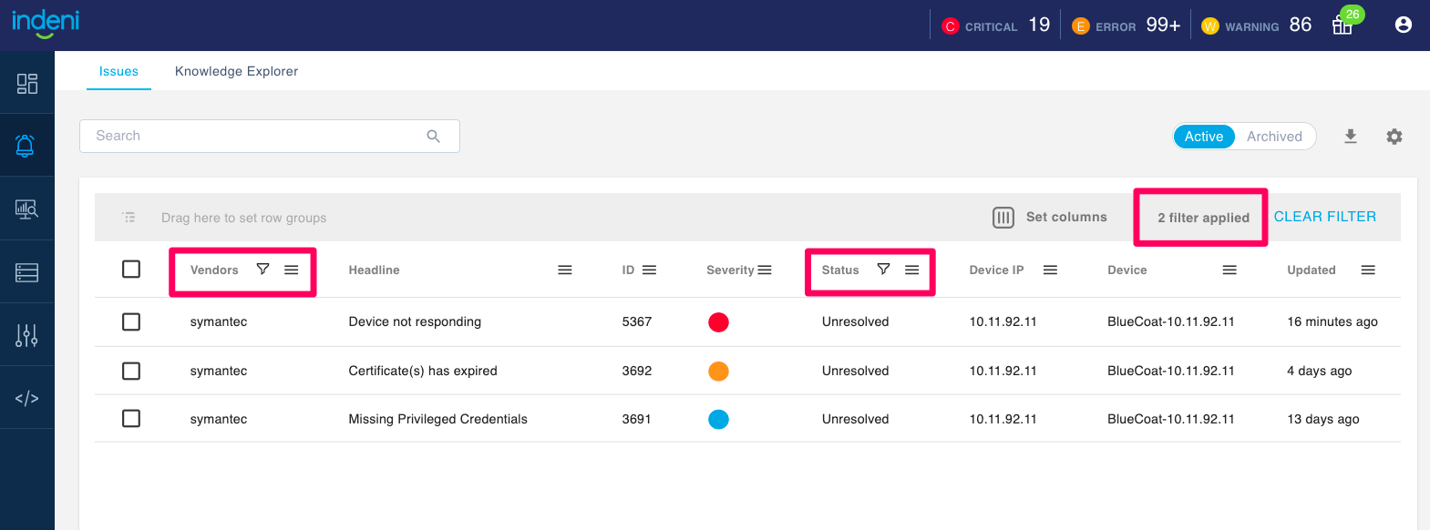This screenshot has width=1430, height=530.
Task: Switch to Knowledge Explorer tab
Action: point(236,71)
